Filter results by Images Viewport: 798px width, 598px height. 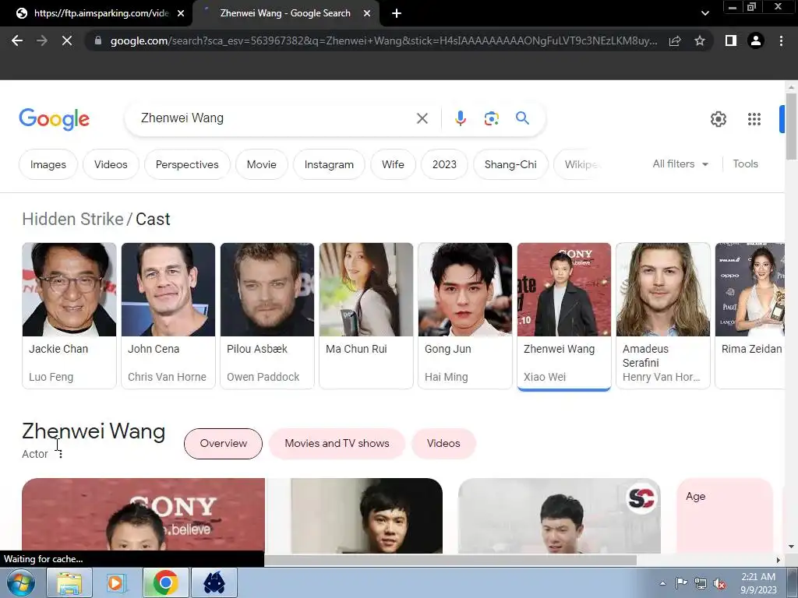point(48,164)
